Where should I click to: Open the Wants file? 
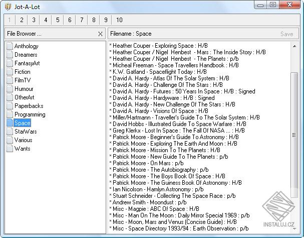pyautogui.click(x=23, y=149)
